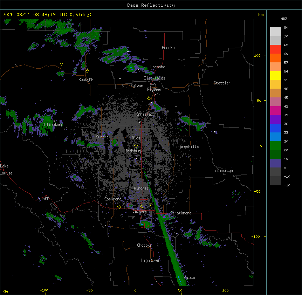
Task: Click the yellow diamond marker between Olds and Didsbury
Action: point(136,146)
